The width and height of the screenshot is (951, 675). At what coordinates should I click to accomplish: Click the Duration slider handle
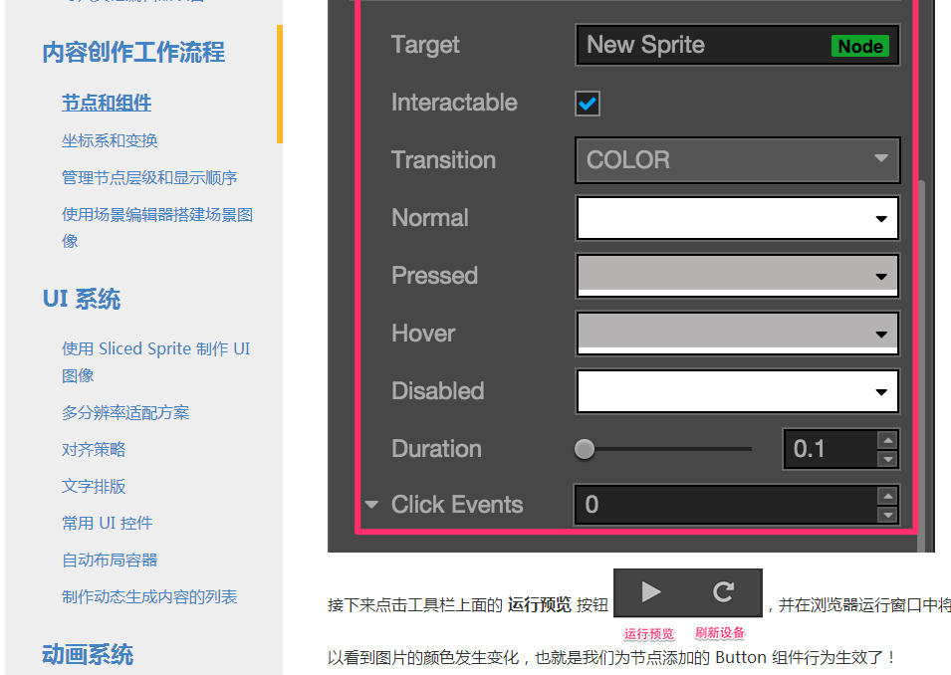pyautogui.click(x=585, y=449)
